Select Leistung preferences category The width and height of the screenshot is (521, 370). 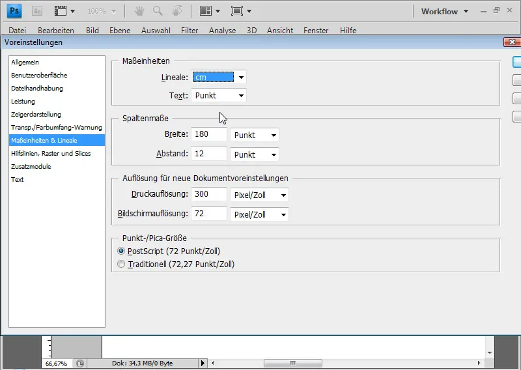57,101
